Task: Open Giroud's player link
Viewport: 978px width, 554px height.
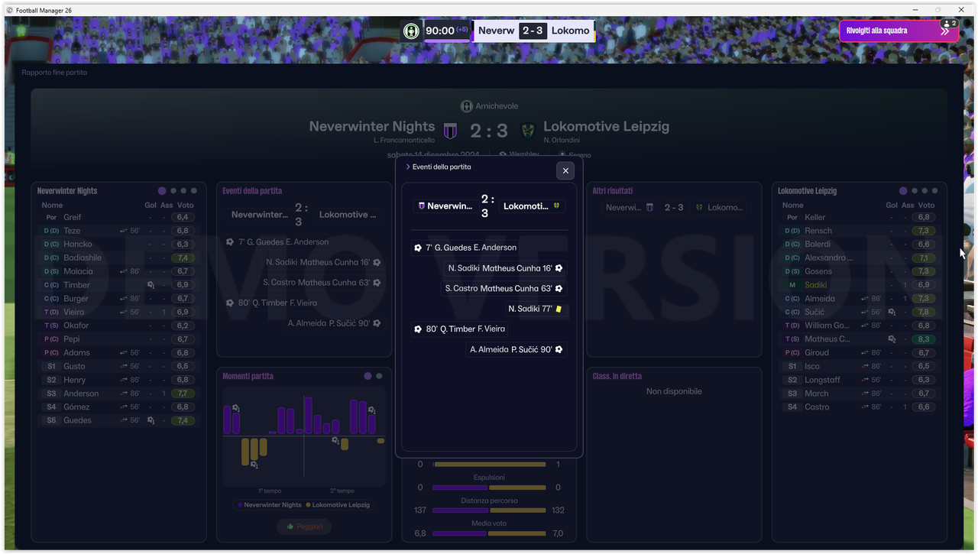Action: [x=817, y=353]
